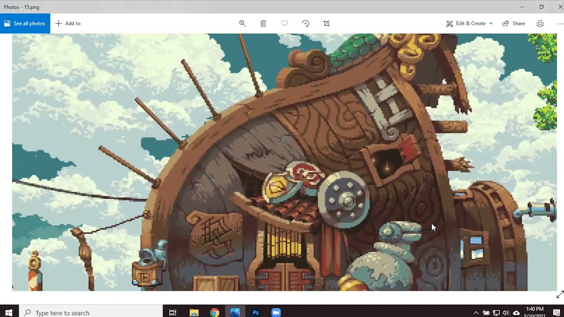Rotate the photo
This screenshot has width=564, height=317.
pyautogui.click(x=305, y=23)
